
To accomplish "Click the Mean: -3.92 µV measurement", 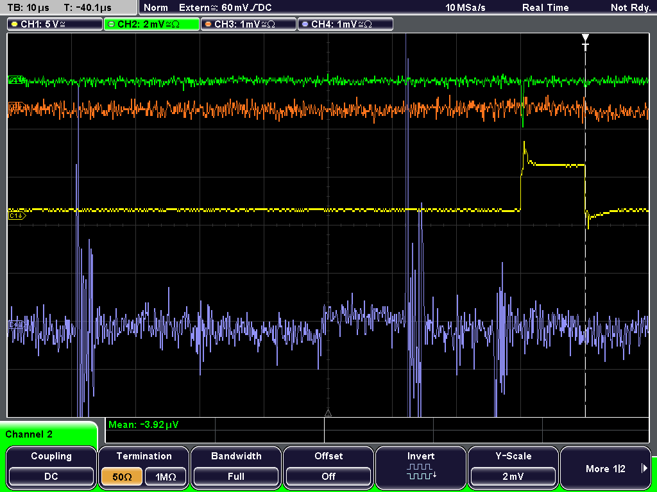I will click(x=143, y=425).
